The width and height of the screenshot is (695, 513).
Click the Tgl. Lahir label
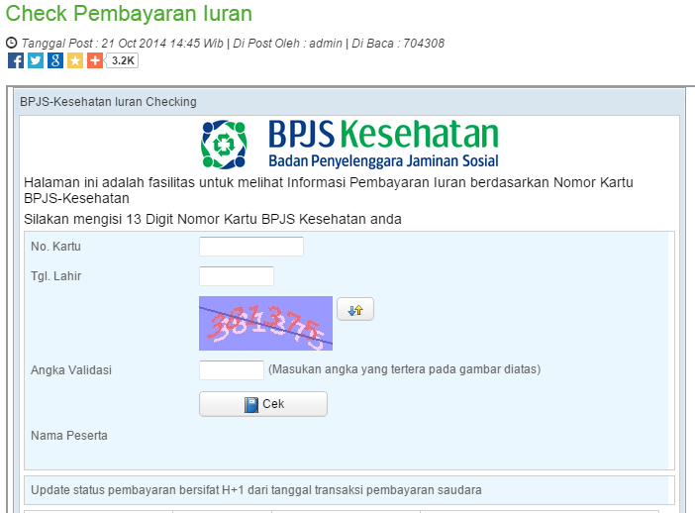click(x=55, y=276)
